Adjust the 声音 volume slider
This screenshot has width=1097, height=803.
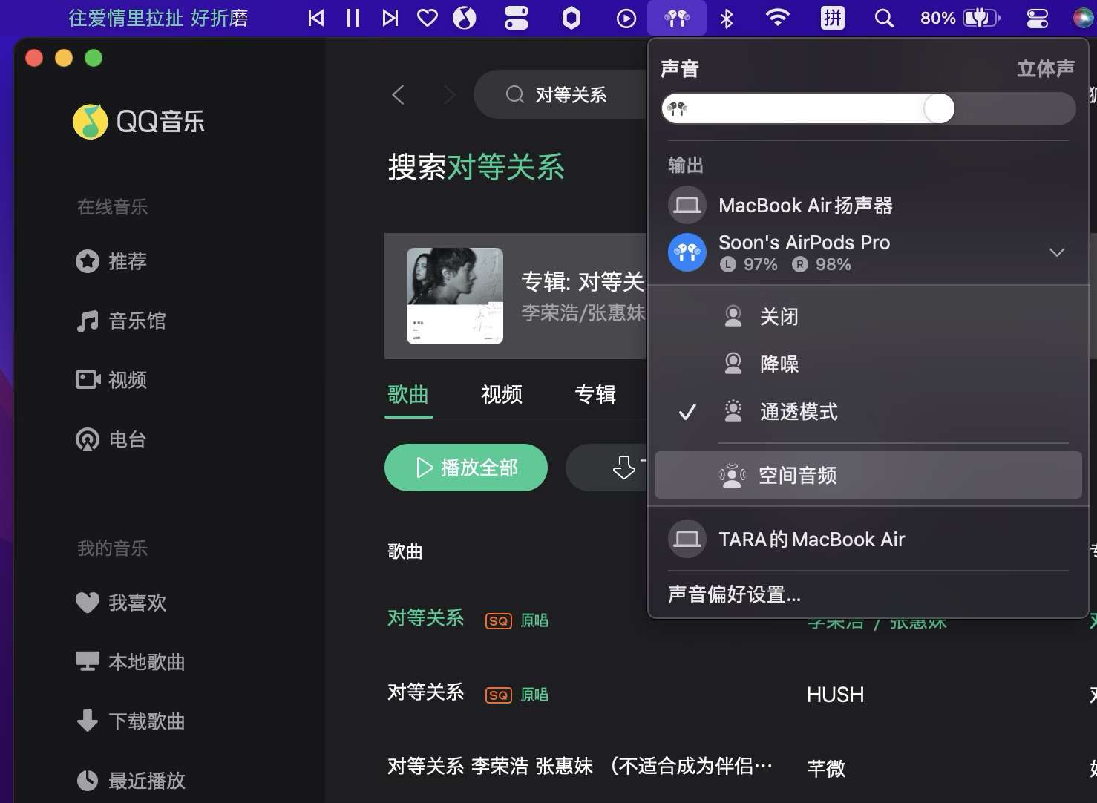point(868,109)
